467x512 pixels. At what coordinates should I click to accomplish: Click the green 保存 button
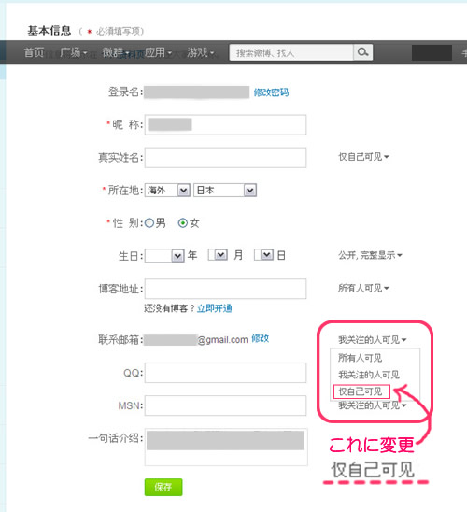click(163, 487)
